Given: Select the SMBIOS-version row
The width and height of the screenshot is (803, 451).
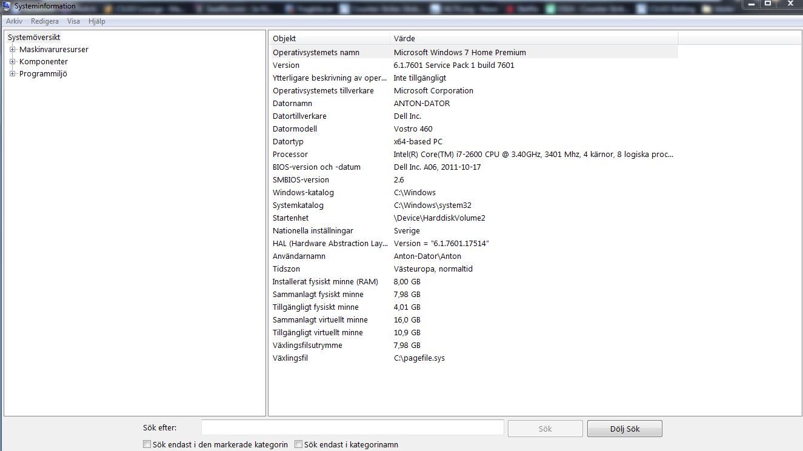Looking at the screenshot, I should click(473, 180).
